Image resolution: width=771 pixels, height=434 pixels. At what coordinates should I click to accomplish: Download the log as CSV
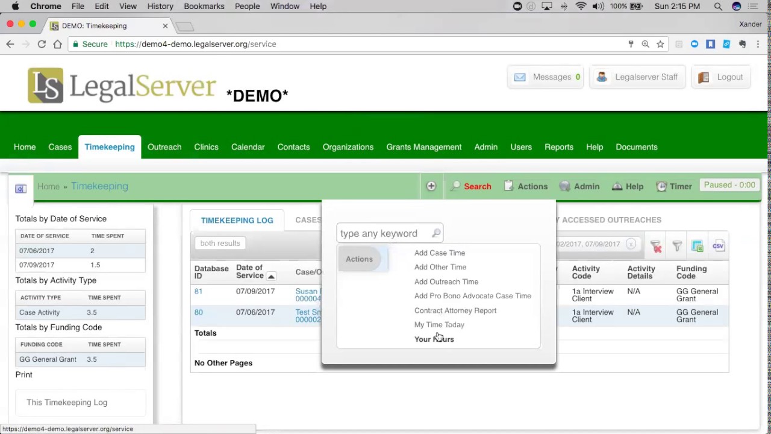pos(718,246)
